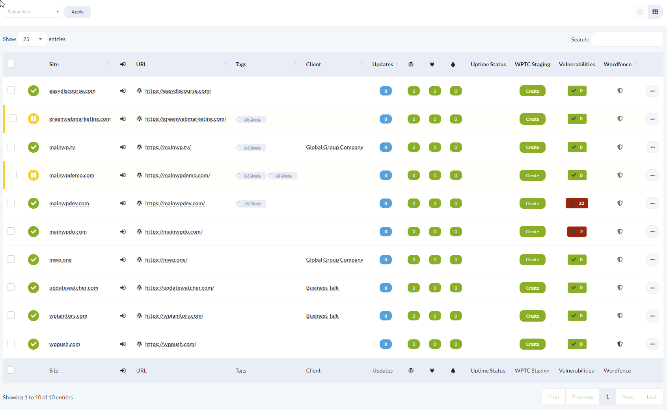Viewport: 667px width, 410px height.
Task: Select pagination page number 1
Action: [x=607, y=397]
